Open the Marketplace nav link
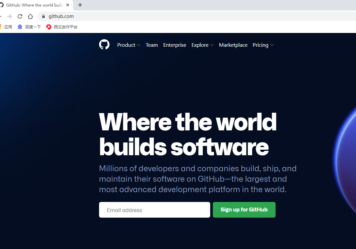The width and height of the screenshot is (356, 249). [233, 45]
